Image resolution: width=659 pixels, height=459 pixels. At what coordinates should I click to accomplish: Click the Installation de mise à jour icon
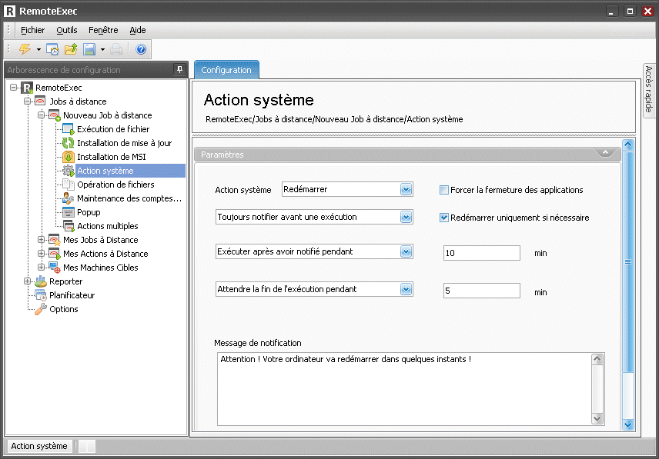click(x=68, y=143)
